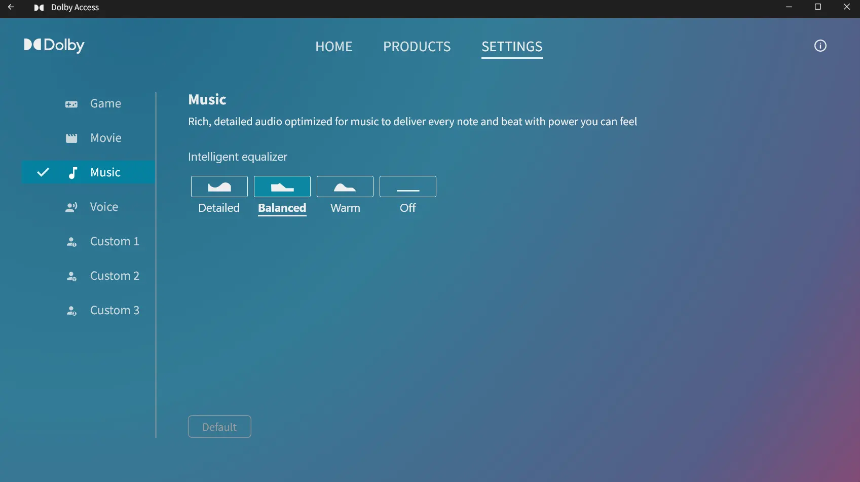Click the Intelligent equalizer label
Image resolution: width=860 pixels, height=482 pixels.
click(238, 157)
